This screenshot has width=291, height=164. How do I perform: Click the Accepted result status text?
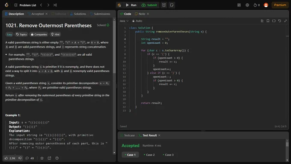131,146
